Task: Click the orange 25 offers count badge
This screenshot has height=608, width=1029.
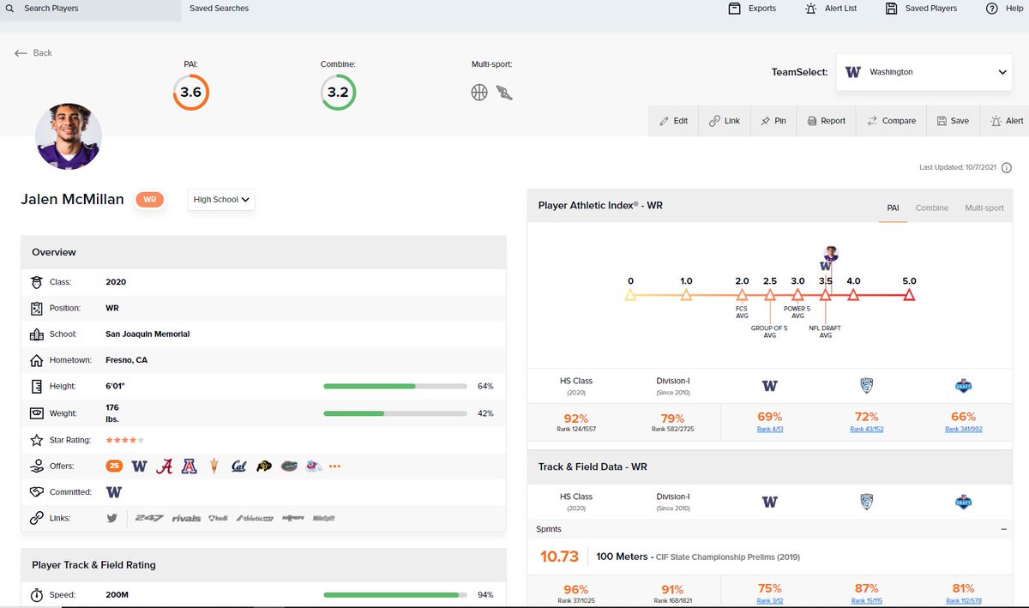Action: 114,467
